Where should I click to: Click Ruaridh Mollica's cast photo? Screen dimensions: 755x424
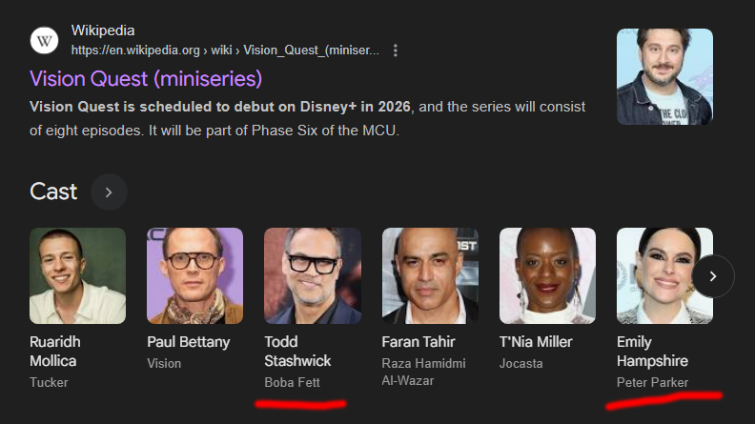pos(77,275)
